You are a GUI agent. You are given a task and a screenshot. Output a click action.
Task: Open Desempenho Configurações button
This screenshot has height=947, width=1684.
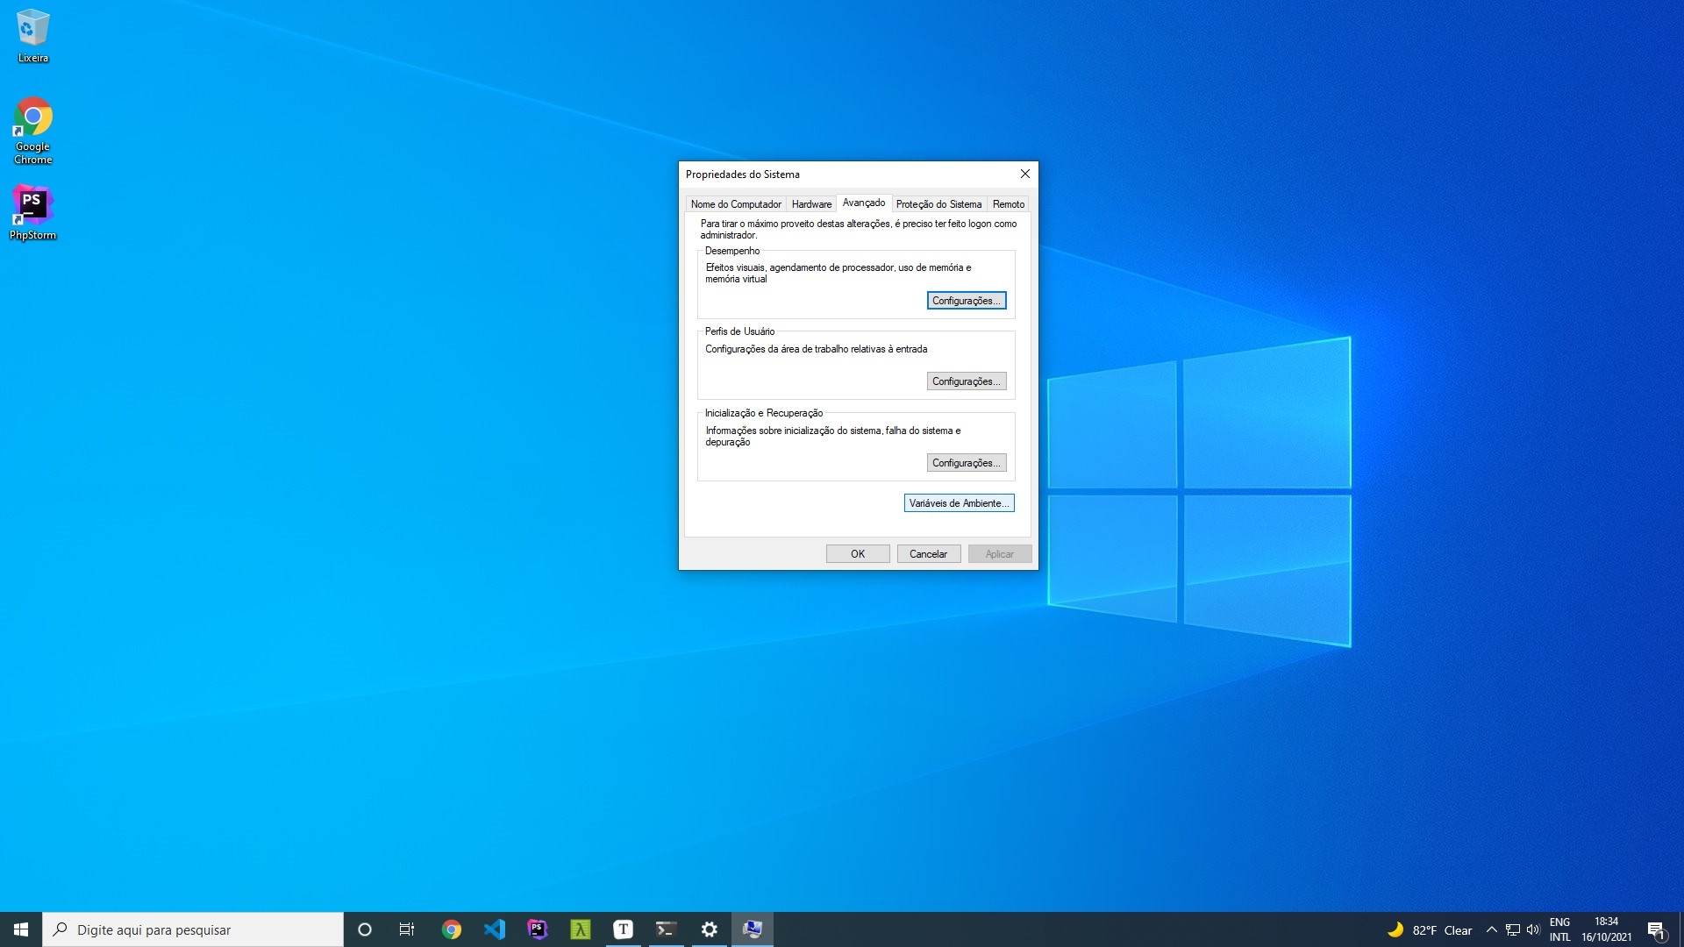click(966, 301)
